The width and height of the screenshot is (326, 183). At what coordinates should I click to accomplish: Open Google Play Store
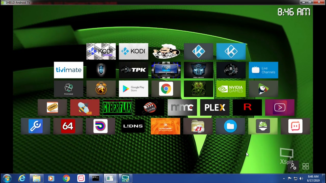(x=133, y=89)
